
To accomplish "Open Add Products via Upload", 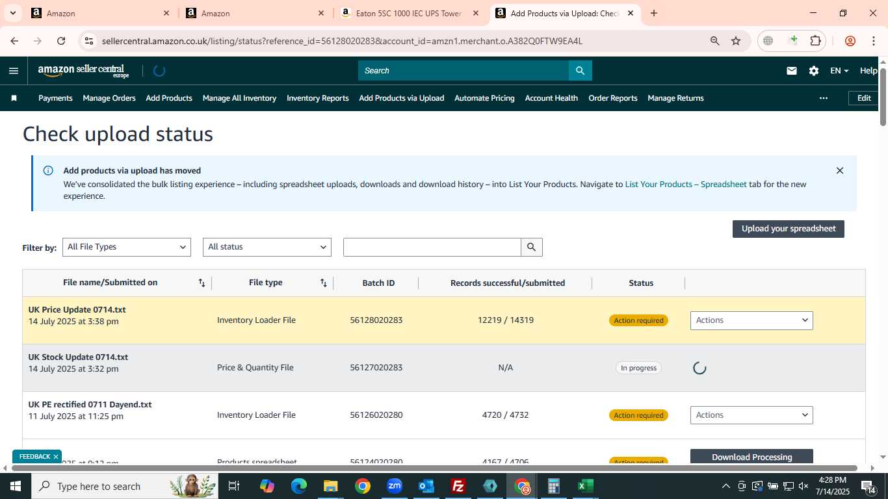I will (x=402, y=98).
